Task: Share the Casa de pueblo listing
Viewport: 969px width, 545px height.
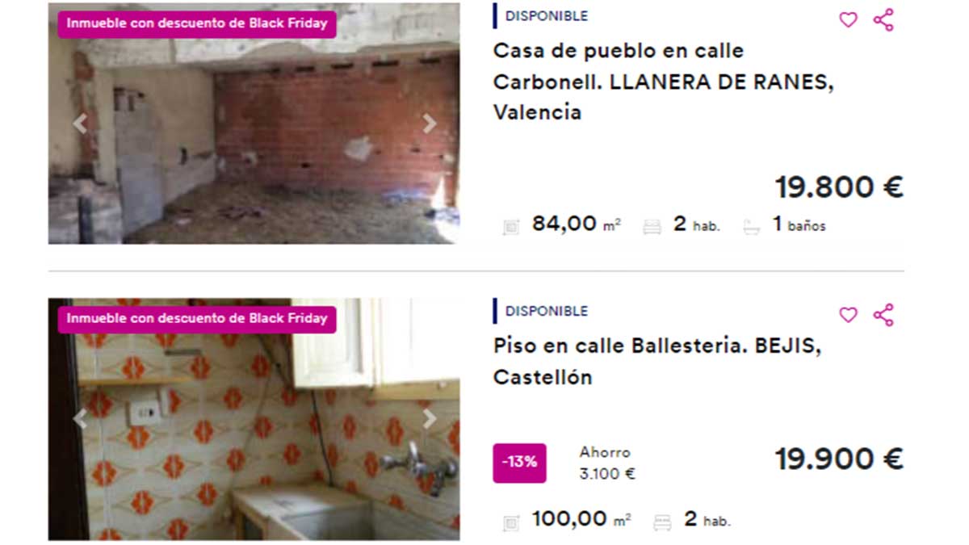Action: click(x=883, y=19)
